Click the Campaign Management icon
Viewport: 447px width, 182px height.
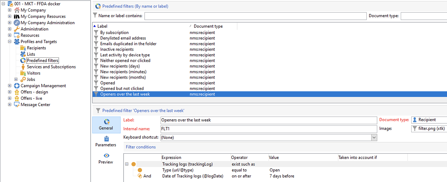click(17, 86)
